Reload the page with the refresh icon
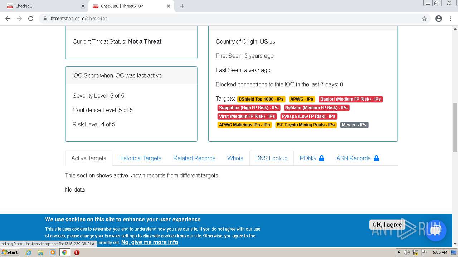The image size is (458, 257). click(x=31, y=19)
